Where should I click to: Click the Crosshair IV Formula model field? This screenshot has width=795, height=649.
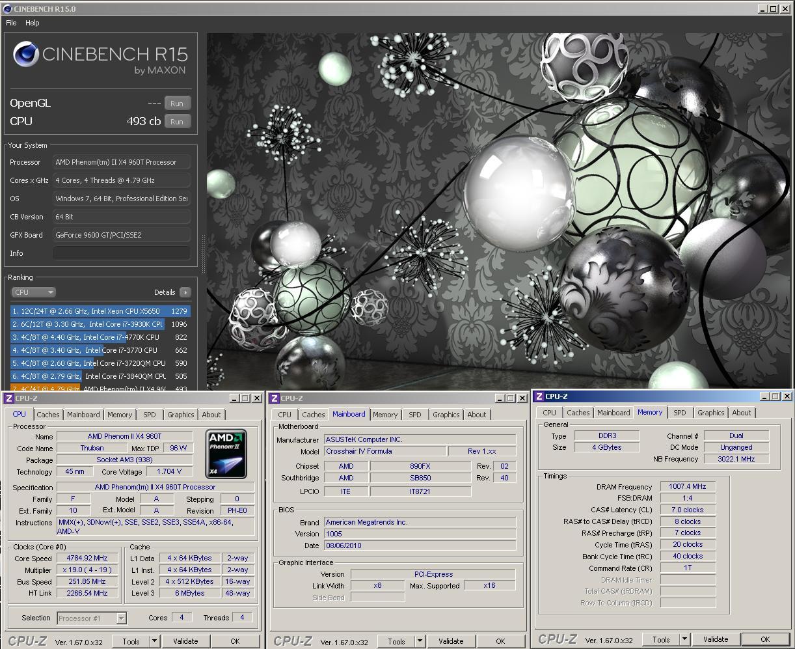tap(386, 451)
